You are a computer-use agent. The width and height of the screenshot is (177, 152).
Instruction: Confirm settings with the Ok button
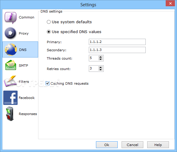click(x=107, y=145)
